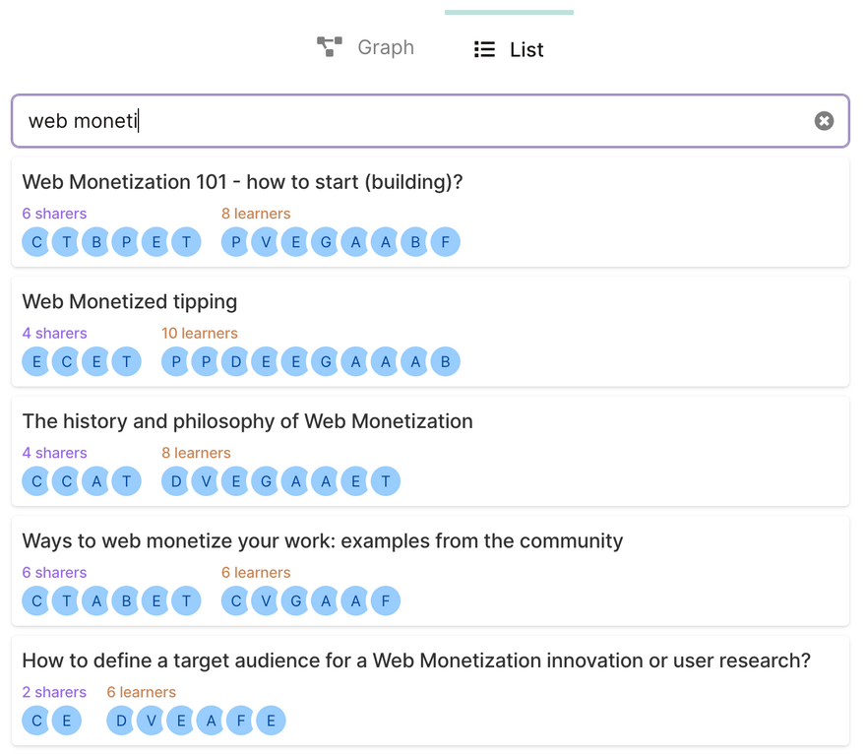Open 'The history and philosophy of Web Monetization'
This screenshot has height=754, width=866.
click(247, 421)
